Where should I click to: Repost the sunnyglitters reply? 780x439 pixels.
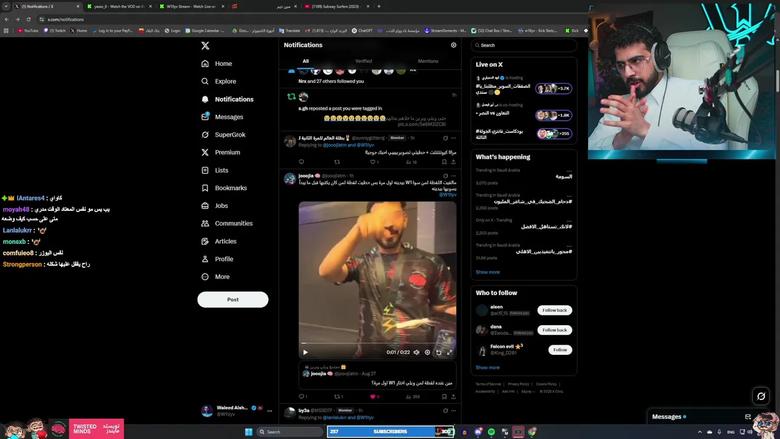point(337,162)
